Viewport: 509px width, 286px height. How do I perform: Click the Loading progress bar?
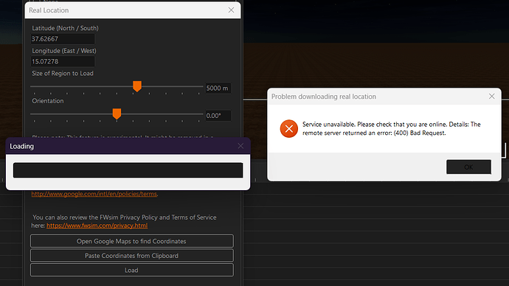pos(128,170)
